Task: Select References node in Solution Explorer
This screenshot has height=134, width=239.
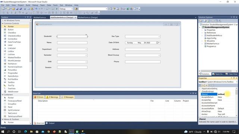Action: point(211,33)
